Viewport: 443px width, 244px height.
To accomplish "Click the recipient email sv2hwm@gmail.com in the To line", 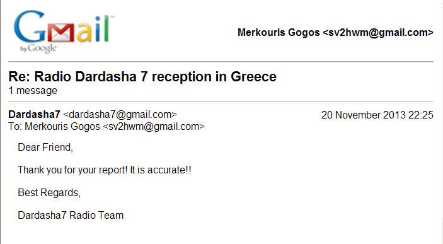I will pyautogui.click(x=154, y=126).
